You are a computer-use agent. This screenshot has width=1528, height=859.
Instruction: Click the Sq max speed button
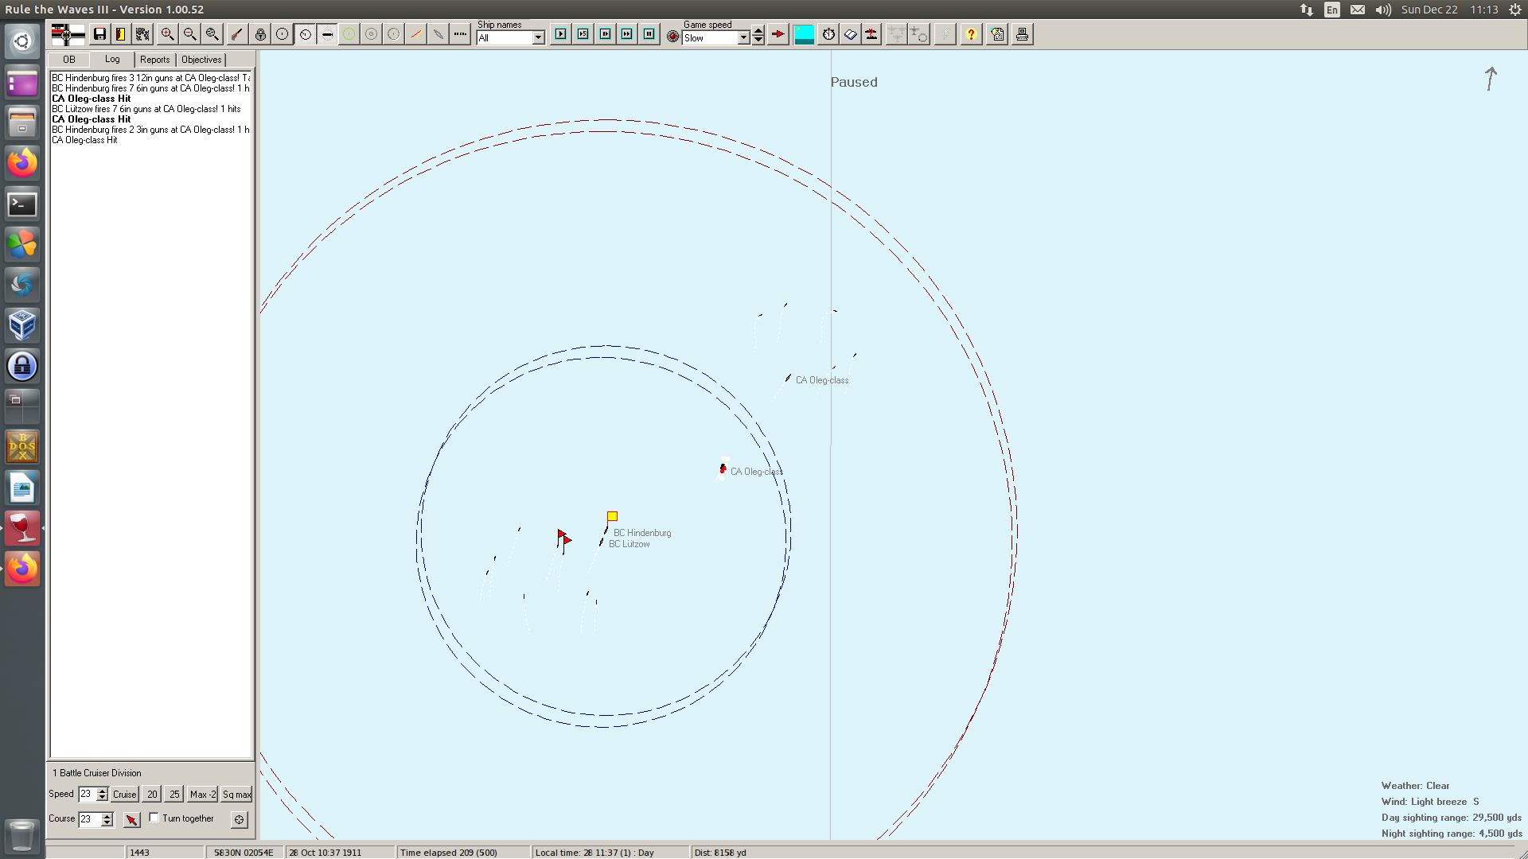pos(236,794)
